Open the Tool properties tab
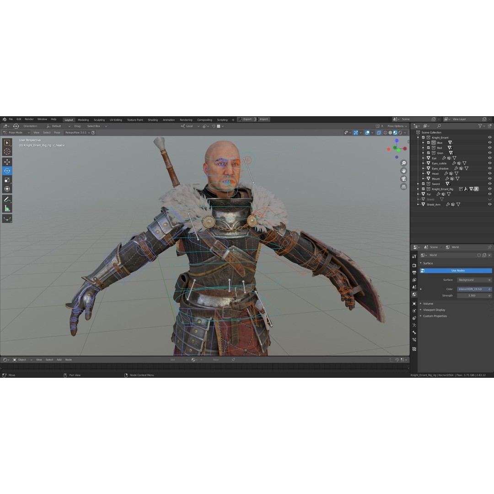494x494 pixels. click(414, 256)
